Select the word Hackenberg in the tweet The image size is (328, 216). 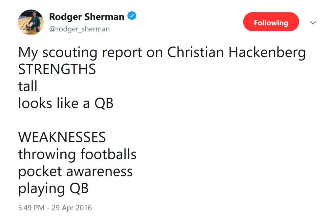click(267, 52)
